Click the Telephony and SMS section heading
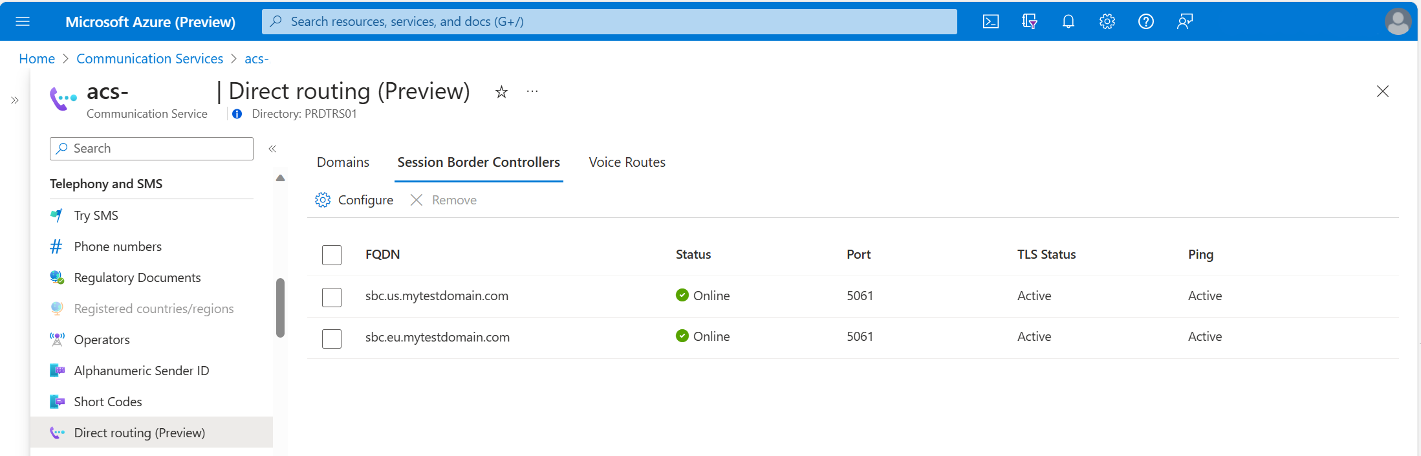The image size is (1421, 456). (x=106, y=184)
